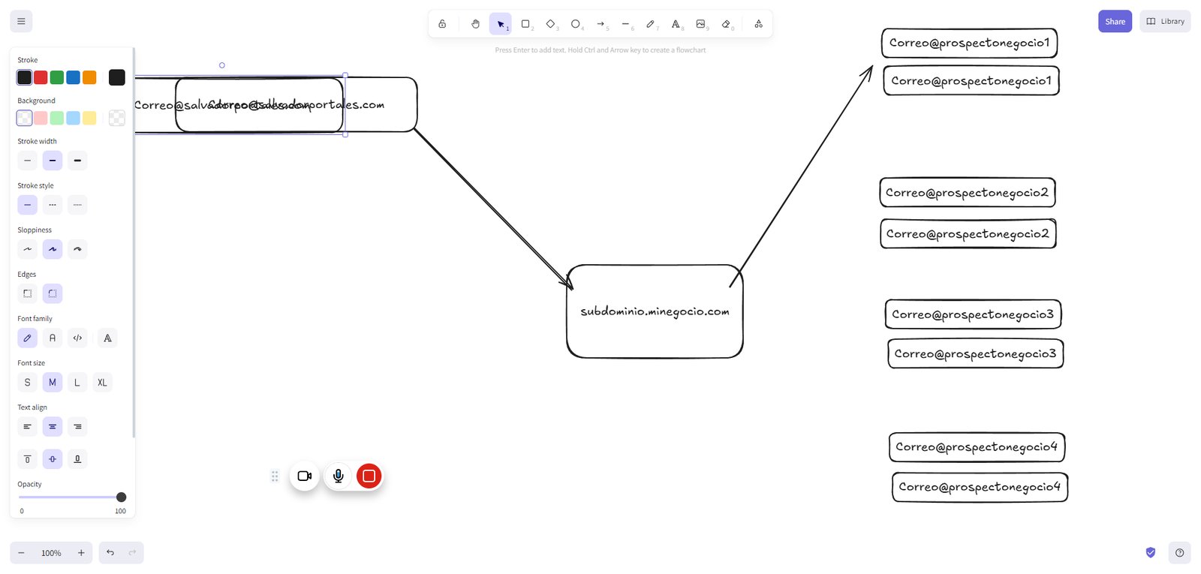Toggle the keep-tool-active lock

click(x=442, y=24)
